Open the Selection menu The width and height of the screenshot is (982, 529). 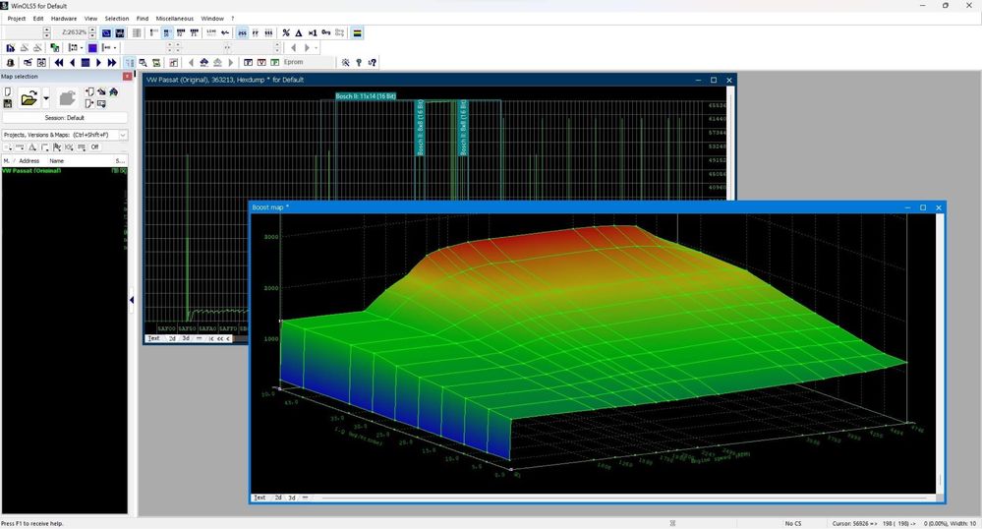[x=117, y=18]
